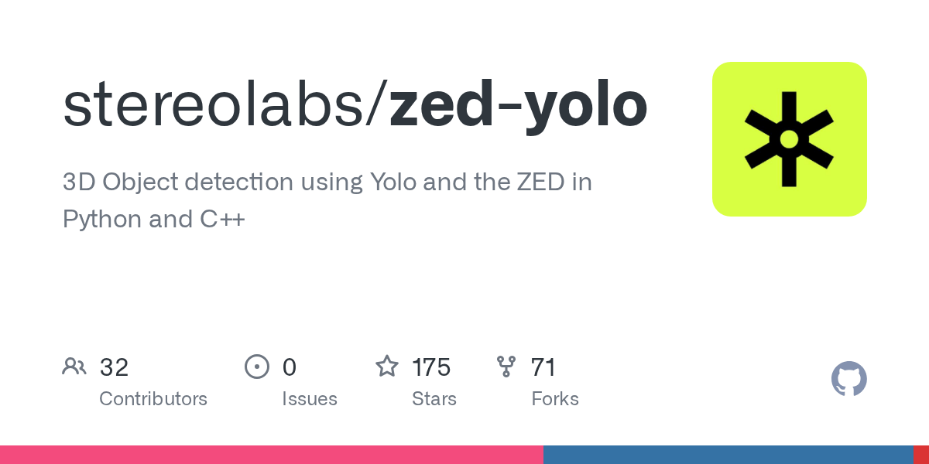Click the repository description text

(327, 201)
